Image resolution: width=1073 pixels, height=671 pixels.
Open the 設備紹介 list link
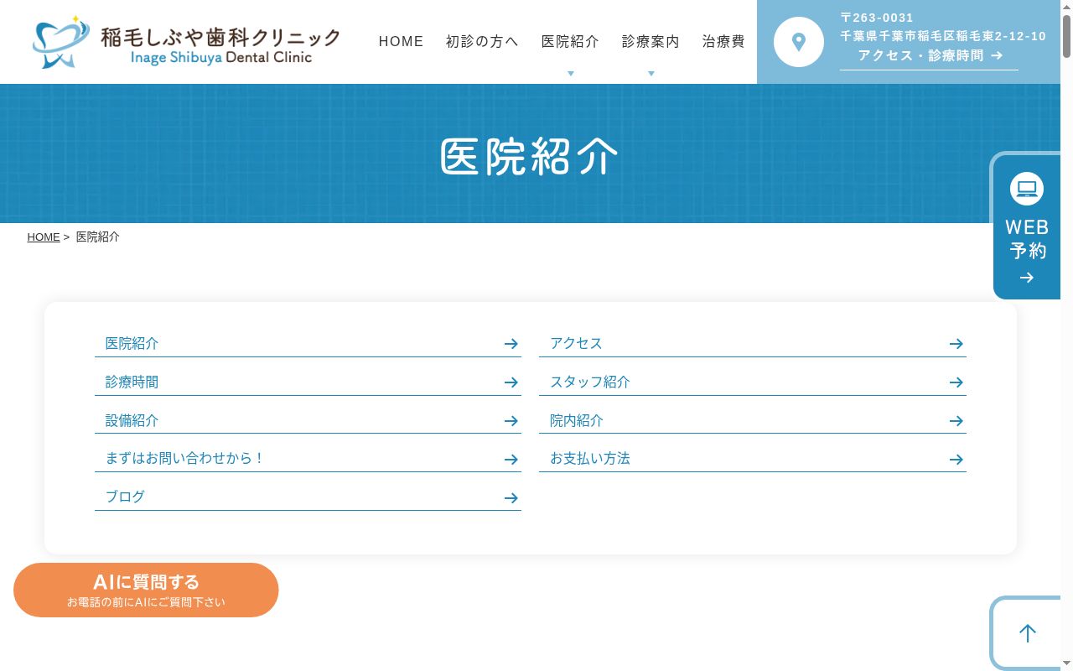coord(308,421)
